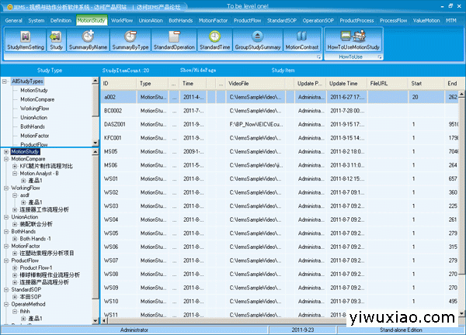Open the StandardTime clock tool
Viewport: 466px width, 335px height.
point(214,40)
